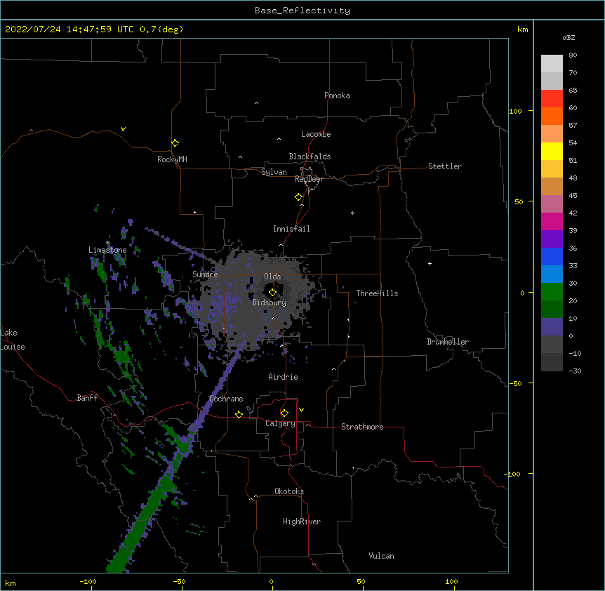Click the yellow diamond marker near RockyMH

tap(175, 142)
